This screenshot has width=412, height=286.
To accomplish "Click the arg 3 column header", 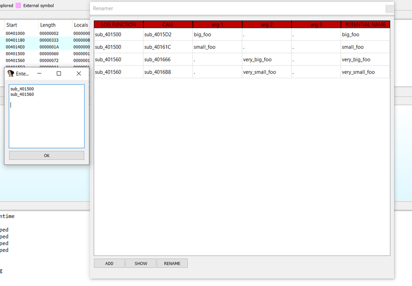I will pyautogui.click(x=316, y=25).
